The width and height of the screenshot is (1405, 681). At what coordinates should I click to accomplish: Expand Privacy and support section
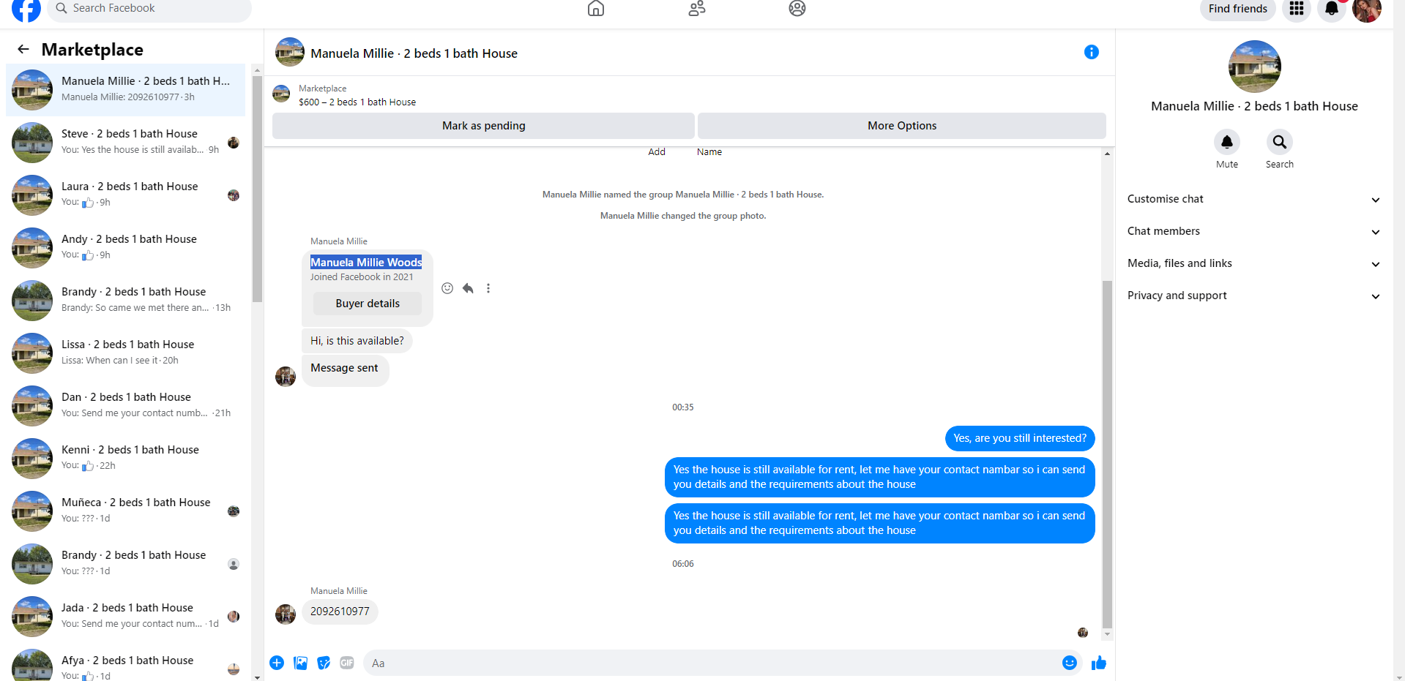click(1253, 296)
